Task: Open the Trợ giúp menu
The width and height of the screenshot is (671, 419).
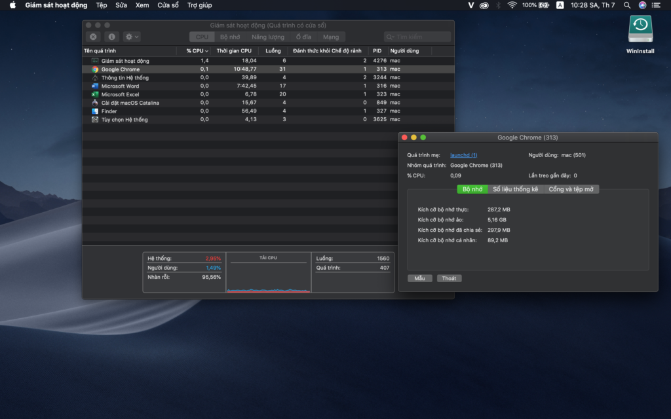Action: point(199,5)
